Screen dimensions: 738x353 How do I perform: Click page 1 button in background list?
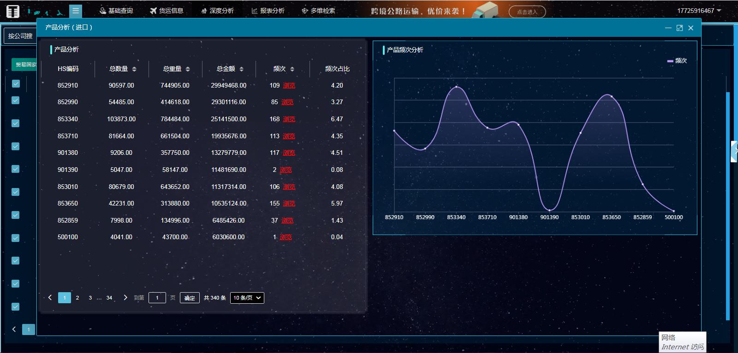tap(29, 329)
